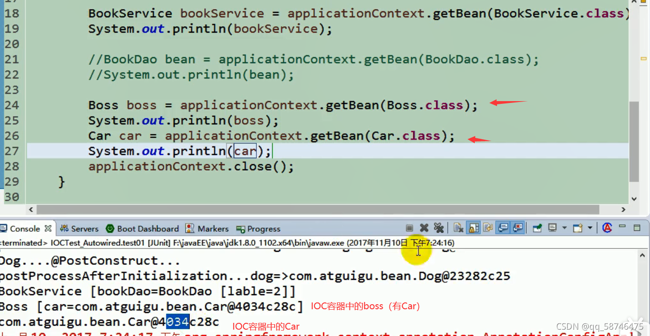Clear the Console output
Screen dimensions: 650x336
tap(459, 228)
